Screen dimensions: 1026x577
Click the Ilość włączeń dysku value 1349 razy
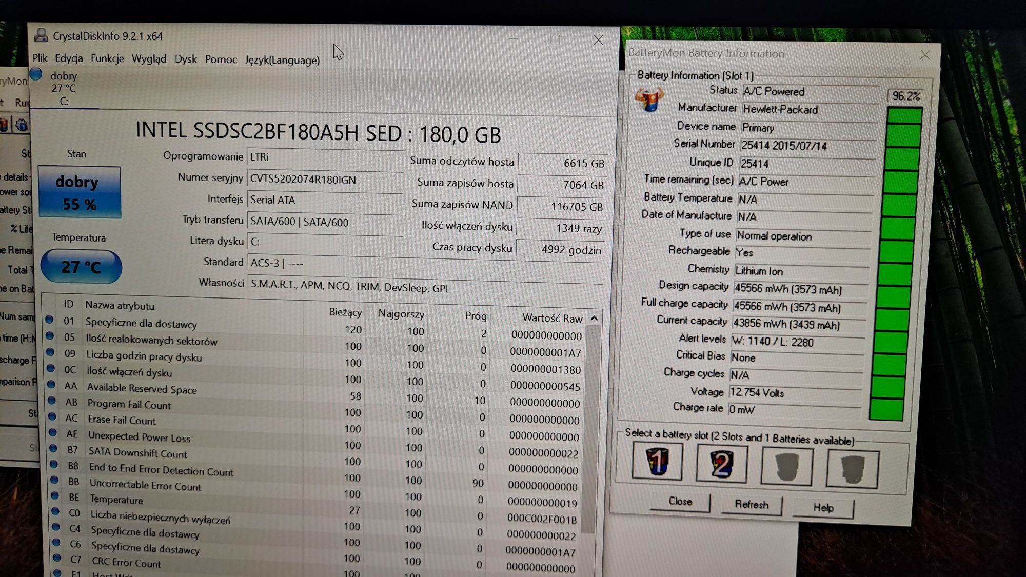tap(561, 228)
